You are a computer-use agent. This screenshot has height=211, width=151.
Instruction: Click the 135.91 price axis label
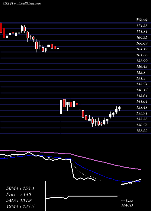142,113
